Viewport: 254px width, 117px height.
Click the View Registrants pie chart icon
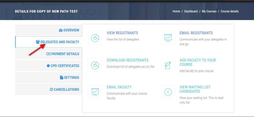tap(95, 38)
